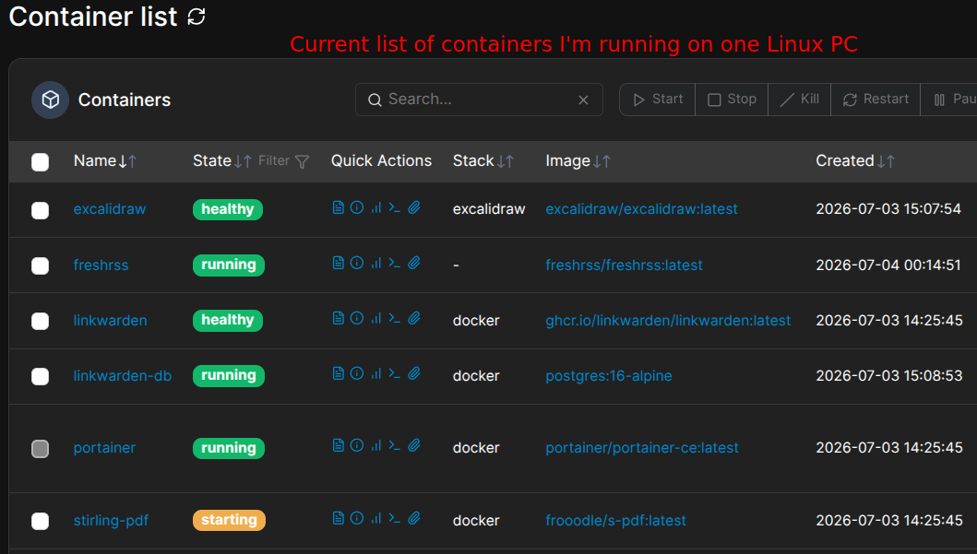The height and width of the screenshot is (554, 977).
Task: Open ghcr.io/linkwarden/linkwarden:latest image link
Action: click(x=668, y=321)
